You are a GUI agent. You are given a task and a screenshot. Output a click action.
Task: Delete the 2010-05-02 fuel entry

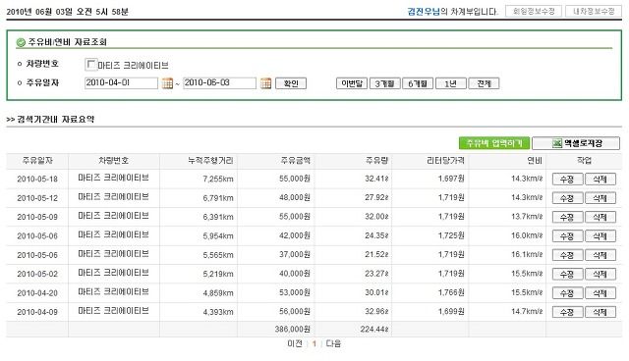[x=600, y=274]
